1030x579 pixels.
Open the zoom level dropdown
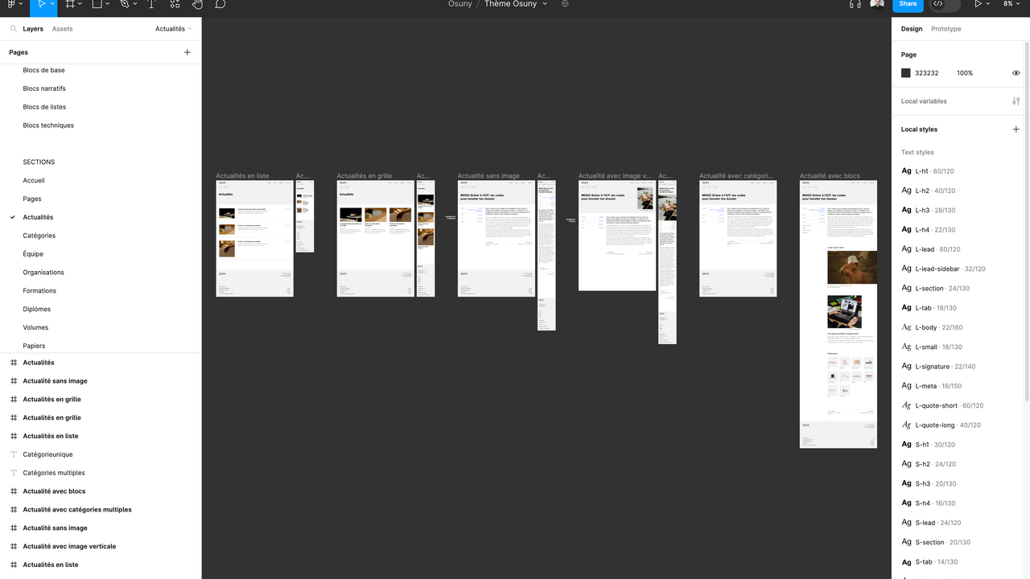(1010, 4)
